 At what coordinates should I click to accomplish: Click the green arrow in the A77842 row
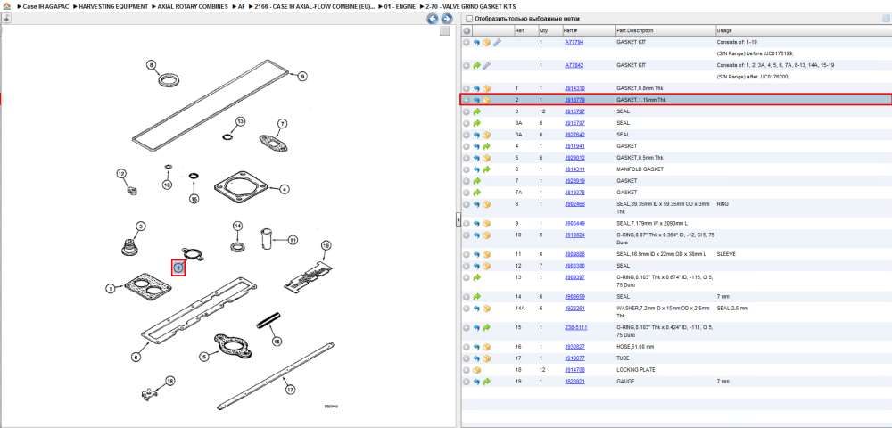point(476,66)
